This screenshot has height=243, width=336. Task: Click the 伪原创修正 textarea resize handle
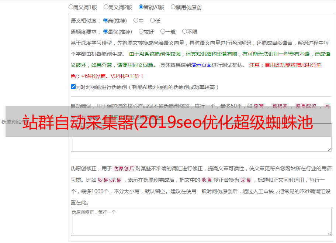pyautogui.click(x=329, y=233)
